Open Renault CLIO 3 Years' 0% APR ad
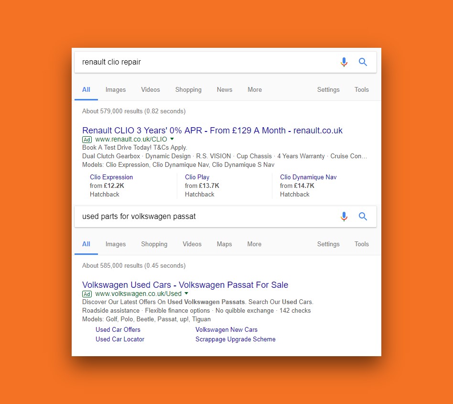Viewport: 453px width, 404px height. [x=212, y=131]
